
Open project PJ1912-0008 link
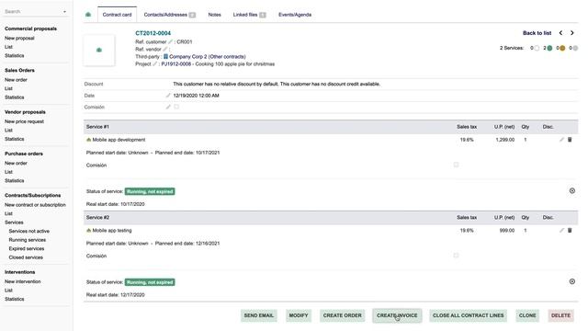point(175,63)
